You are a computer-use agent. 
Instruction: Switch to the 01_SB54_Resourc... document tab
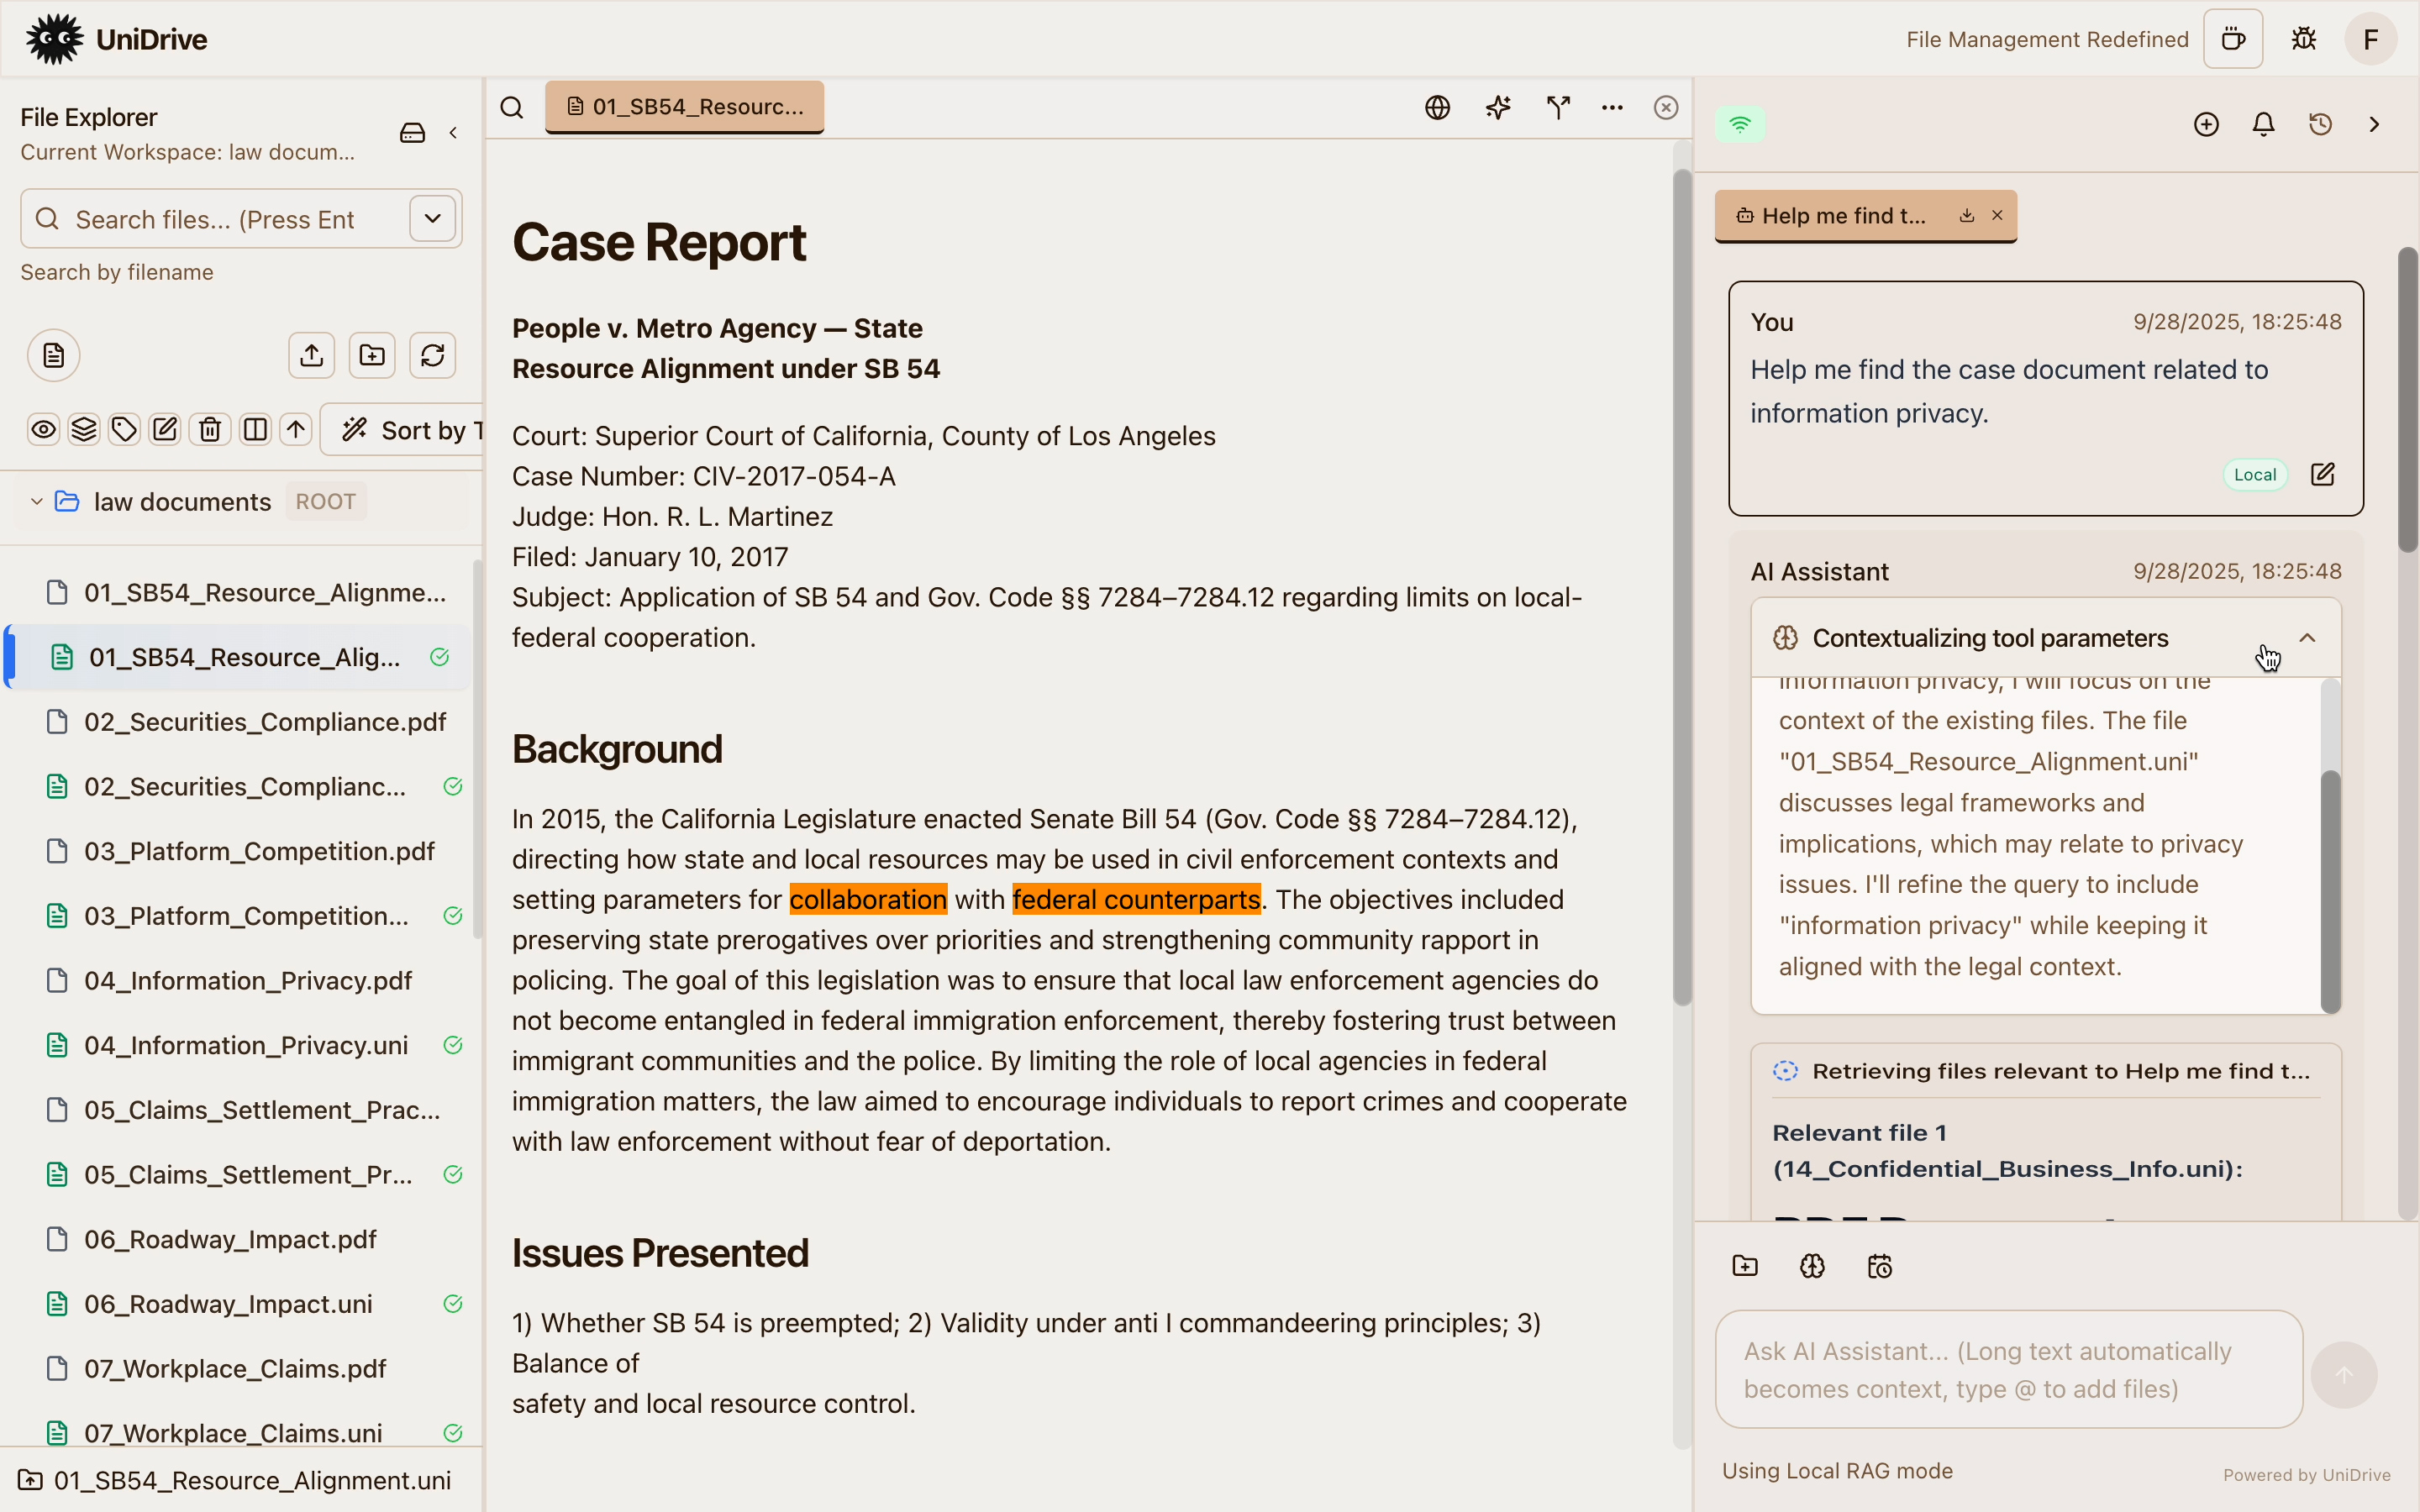(685, 107)
